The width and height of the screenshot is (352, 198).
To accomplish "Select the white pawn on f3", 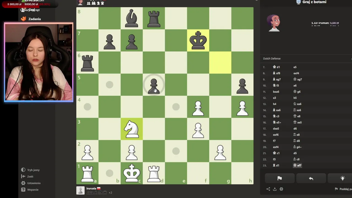I will (198, 130).
